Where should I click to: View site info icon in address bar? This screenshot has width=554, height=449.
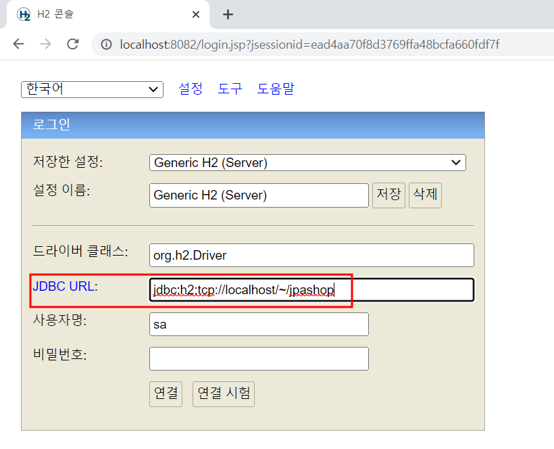click(x=106, y=45)
